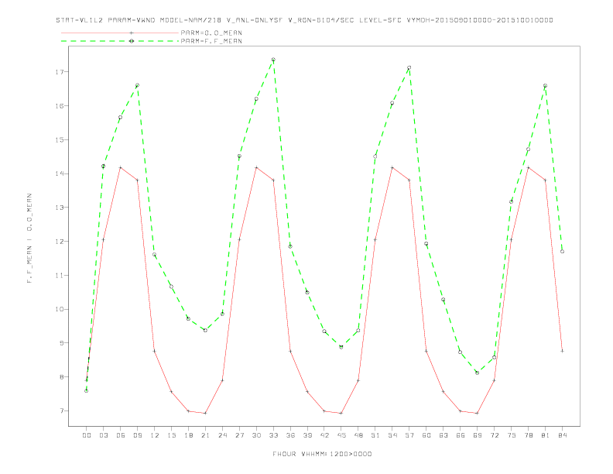
Task: Click the y-axis tick label 17
Action: (x=60, y=72)
